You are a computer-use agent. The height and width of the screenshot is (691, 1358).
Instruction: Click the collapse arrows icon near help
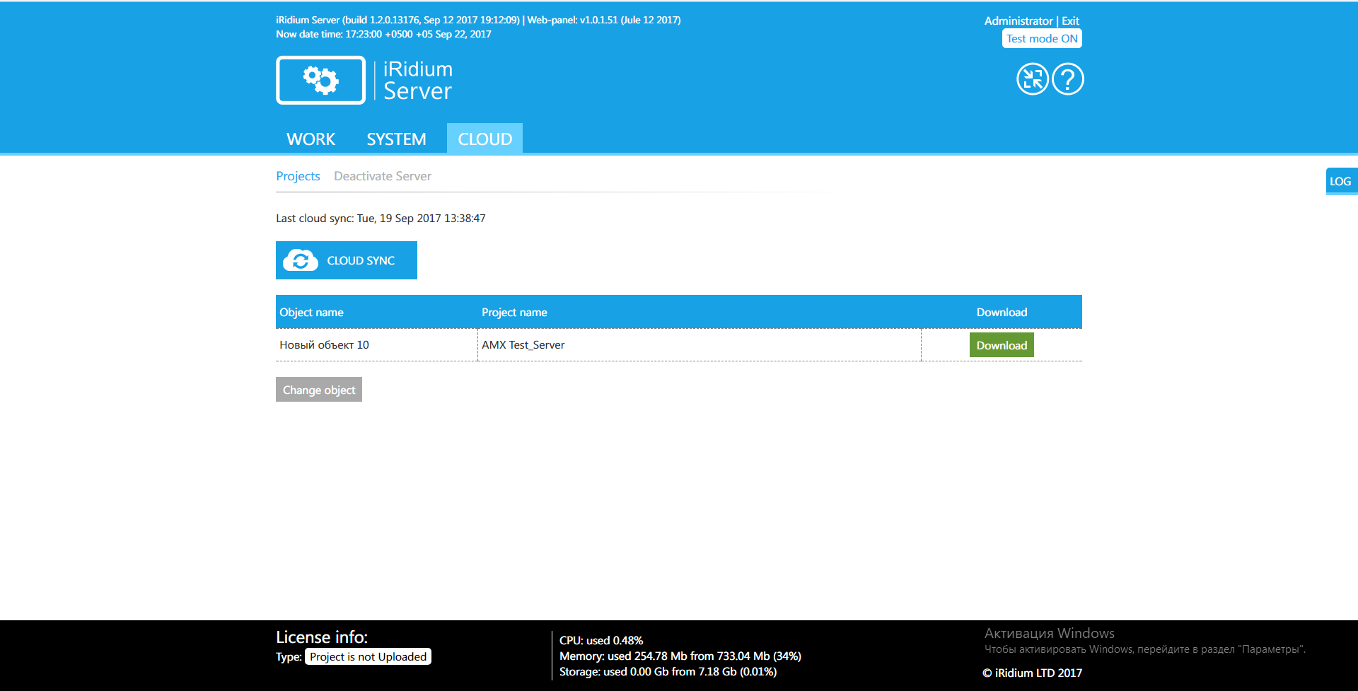pyautogui.click(x=1032, y=79)
